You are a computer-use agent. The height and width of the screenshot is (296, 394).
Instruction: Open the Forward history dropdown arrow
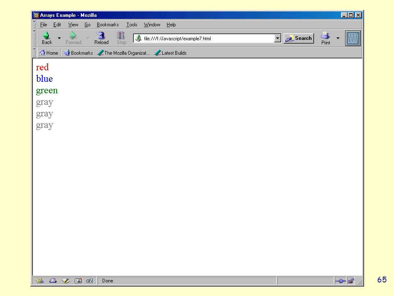(88, 38)
